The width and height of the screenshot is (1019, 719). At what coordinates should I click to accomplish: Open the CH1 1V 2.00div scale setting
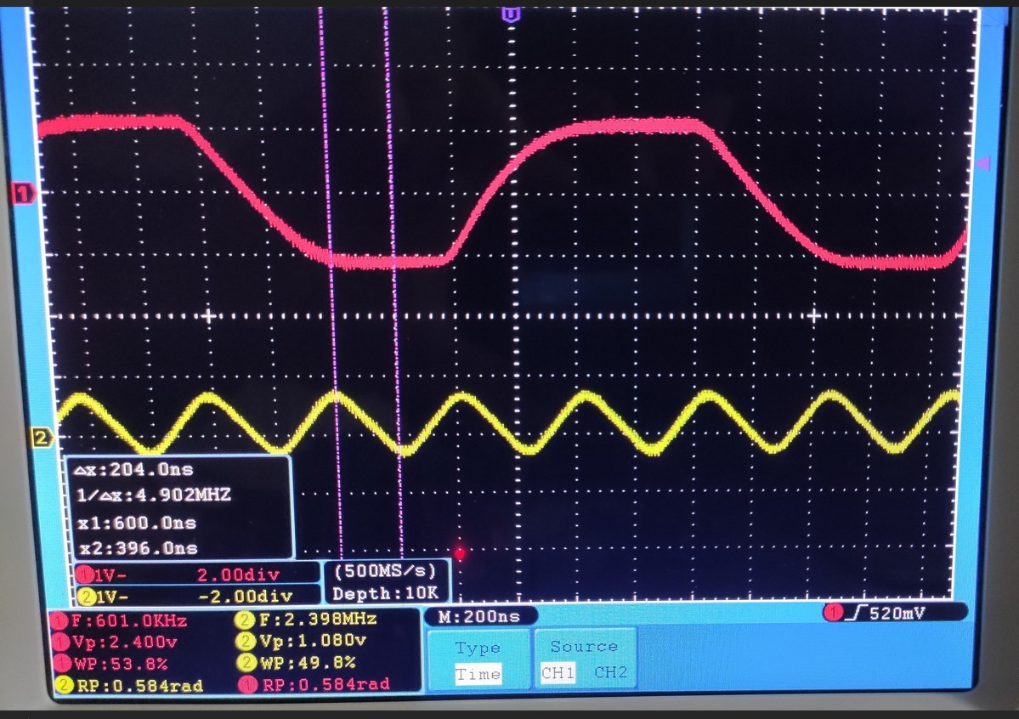pos(197,574)
